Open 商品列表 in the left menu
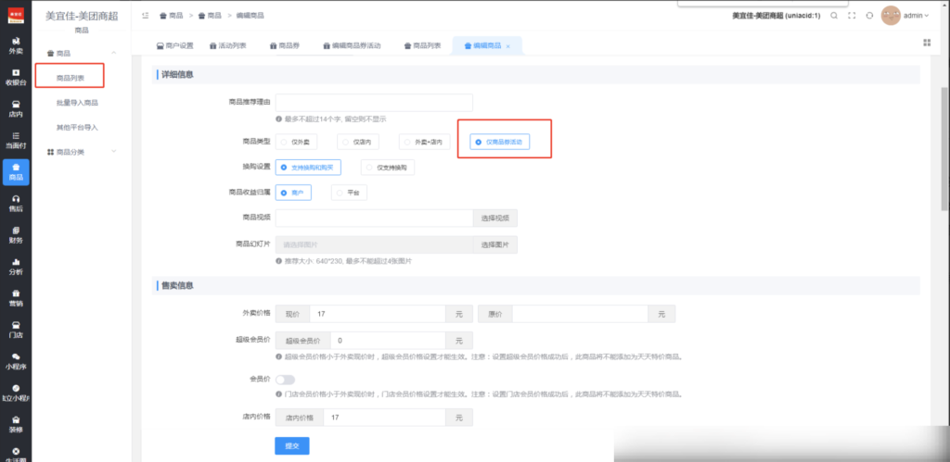Image resolution: width=950 pixels, height=462 pixels. pyautogui.click(x=70, y=78)
